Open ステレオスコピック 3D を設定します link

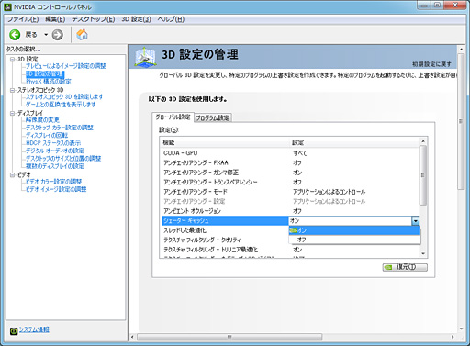64,96
